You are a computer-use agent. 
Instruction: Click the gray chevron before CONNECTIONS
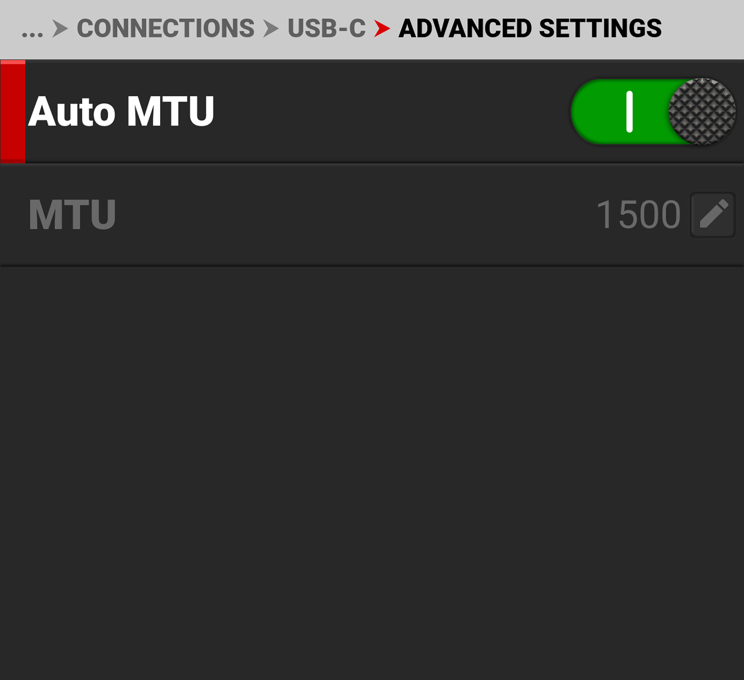[60, 28]
